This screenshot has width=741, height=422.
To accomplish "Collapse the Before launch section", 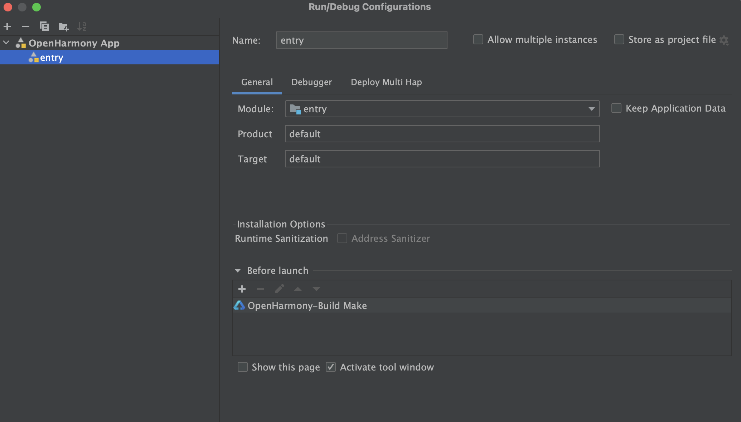I will (238, 271).
